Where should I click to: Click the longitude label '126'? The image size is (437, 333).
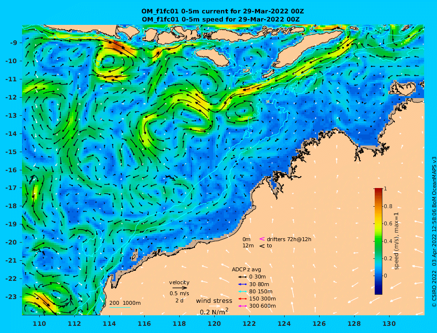319,323
